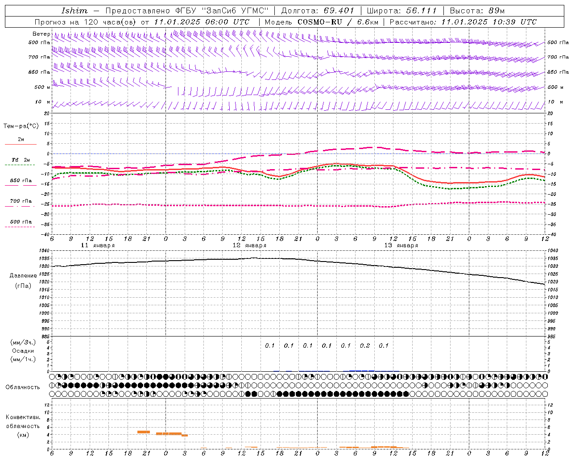
Task: Select the latitude value "Широта: 56.111"
Action: pyautogui.click(x=402, y=10)
